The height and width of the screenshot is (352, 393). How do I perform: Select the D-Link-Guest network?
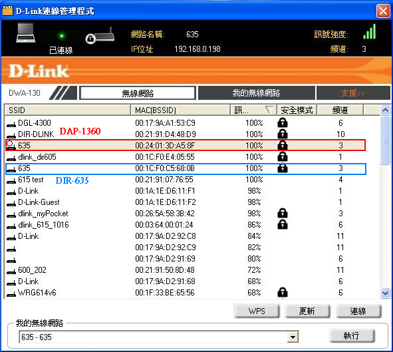(186, 202)
